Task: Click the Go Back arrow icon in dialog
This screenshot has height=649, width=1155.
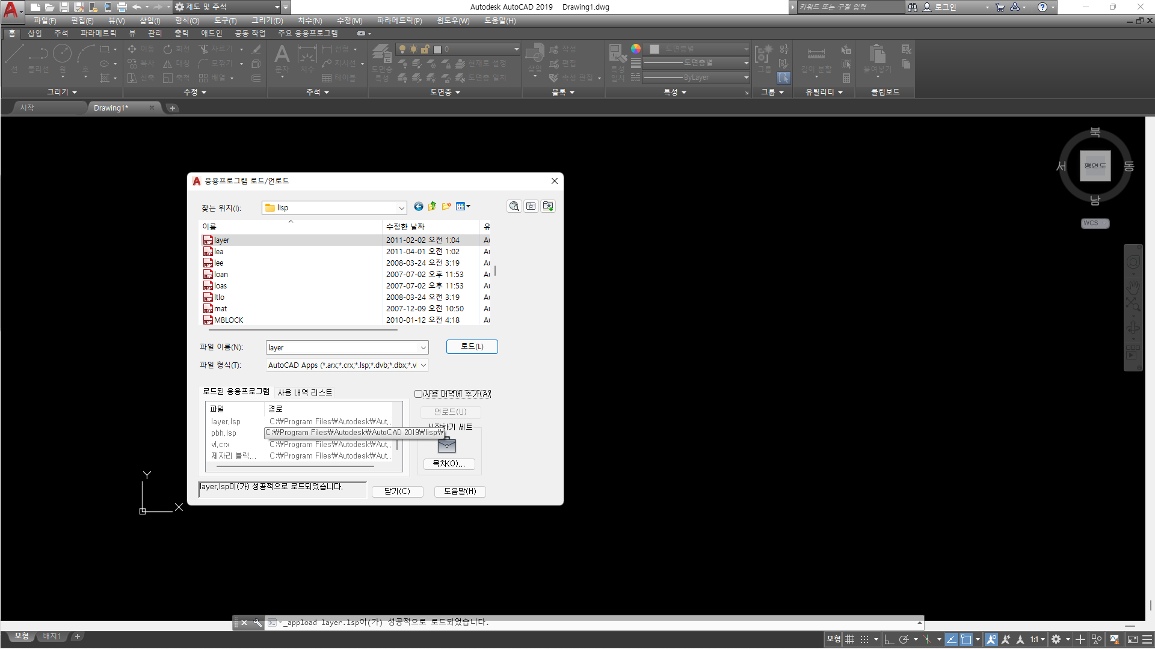Action: (419, 207)
